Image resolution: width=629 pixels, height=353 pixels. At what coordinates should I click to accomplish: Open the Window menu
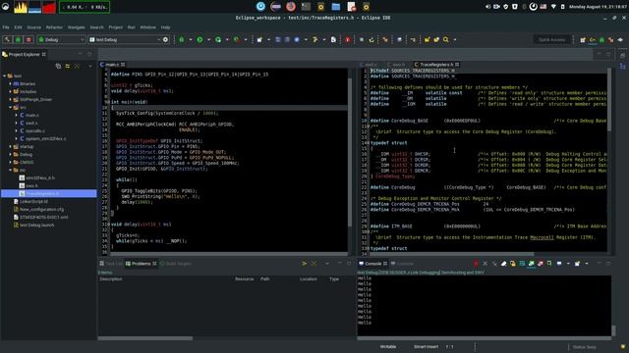[147, 27]
